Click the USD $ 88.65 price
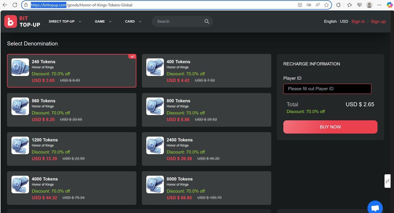This screenshot has height=213, width=394. coord(179,198)
